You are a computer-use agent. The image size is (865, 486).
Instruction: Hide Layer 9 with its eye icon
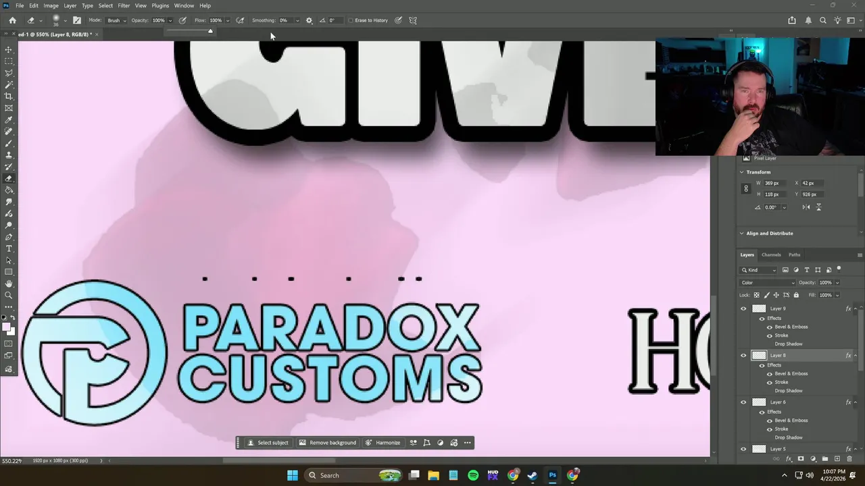point(743,308)
